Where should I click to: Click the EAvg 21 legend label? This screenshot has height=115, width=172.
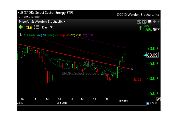click(53, 34)
